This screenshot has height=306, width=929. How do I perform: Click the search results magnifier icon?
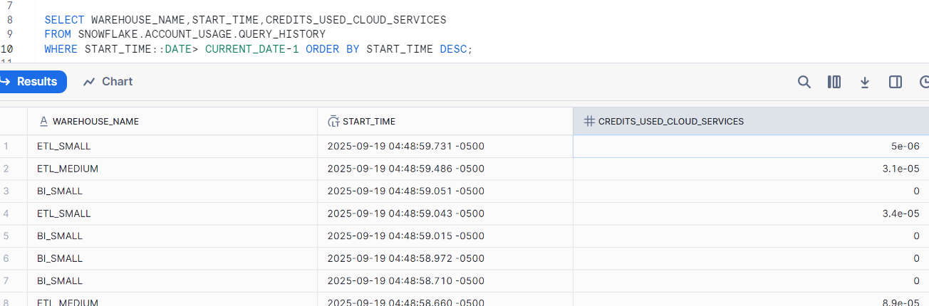[804, 82]
